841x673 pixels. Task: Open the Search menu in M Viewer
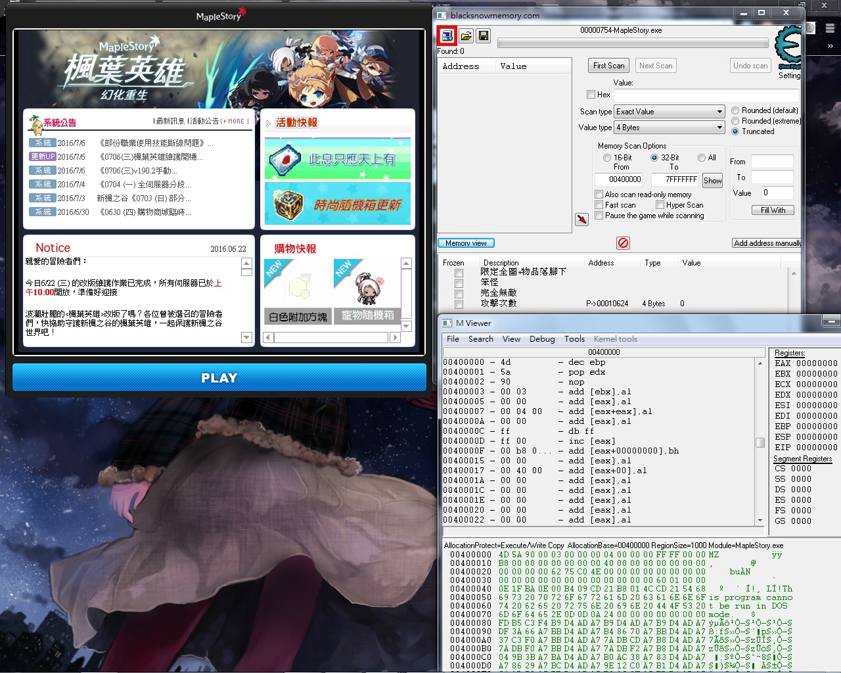tap(481, 339)
